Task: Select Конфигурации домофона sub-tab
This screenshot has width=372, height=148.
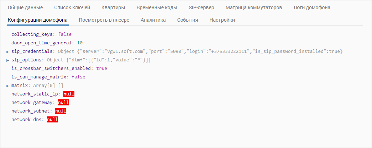Action: pyautogui.click(x=37, y=20)
